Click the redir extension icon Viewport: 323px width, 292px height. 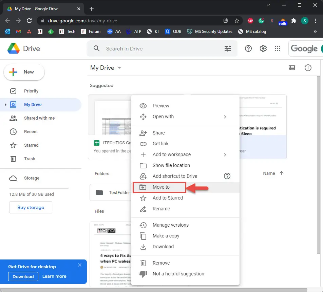pyautogui.click(x=283, y=21)
